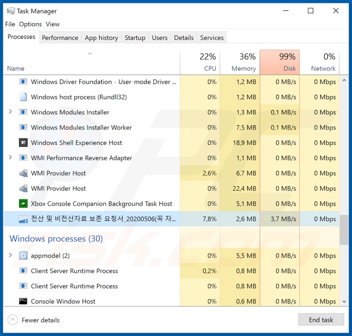Switch to the Performance tab

(60, 38)
